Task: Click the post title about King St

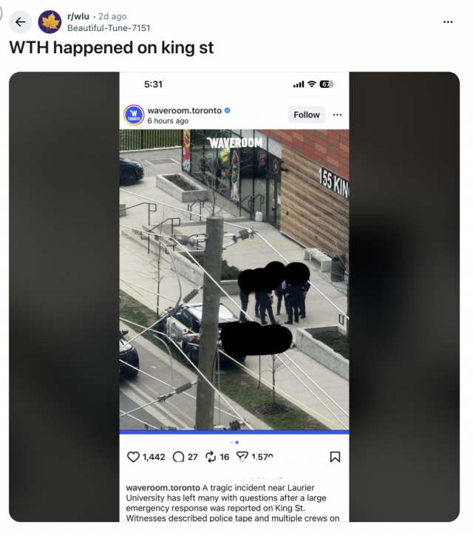Action: coord(112,47)
